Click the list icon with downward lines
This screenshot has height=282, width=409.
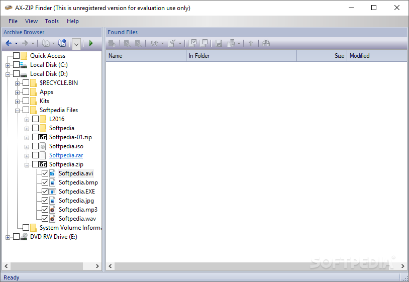coord(127,43)
